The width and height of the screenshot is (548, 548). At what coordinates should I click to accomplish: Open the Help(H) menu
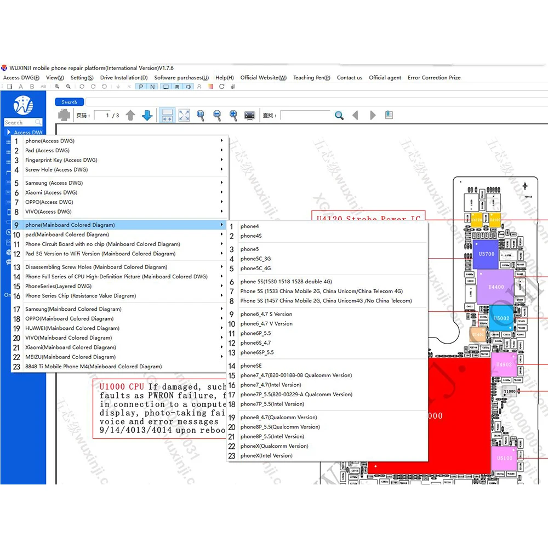pyautogui.click(x=224, y=78)
